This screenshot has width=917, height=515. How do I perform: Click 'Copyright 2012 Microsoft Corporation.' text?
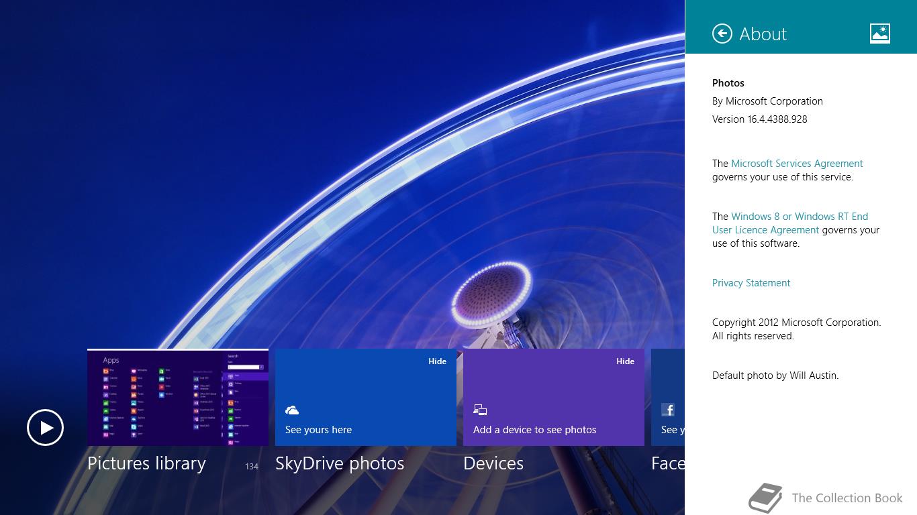[797, 323]
